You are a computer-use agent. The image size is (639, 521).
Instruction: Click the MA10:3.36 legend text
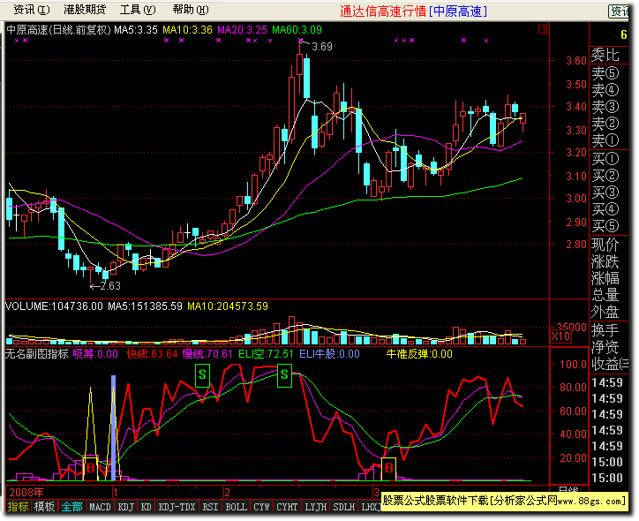click(x=187, y=30)
